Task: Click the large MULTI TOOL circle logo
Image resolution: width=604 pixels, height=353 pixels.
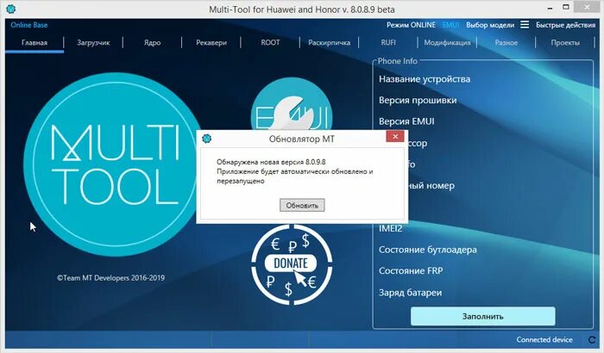Action: (111, 164)
